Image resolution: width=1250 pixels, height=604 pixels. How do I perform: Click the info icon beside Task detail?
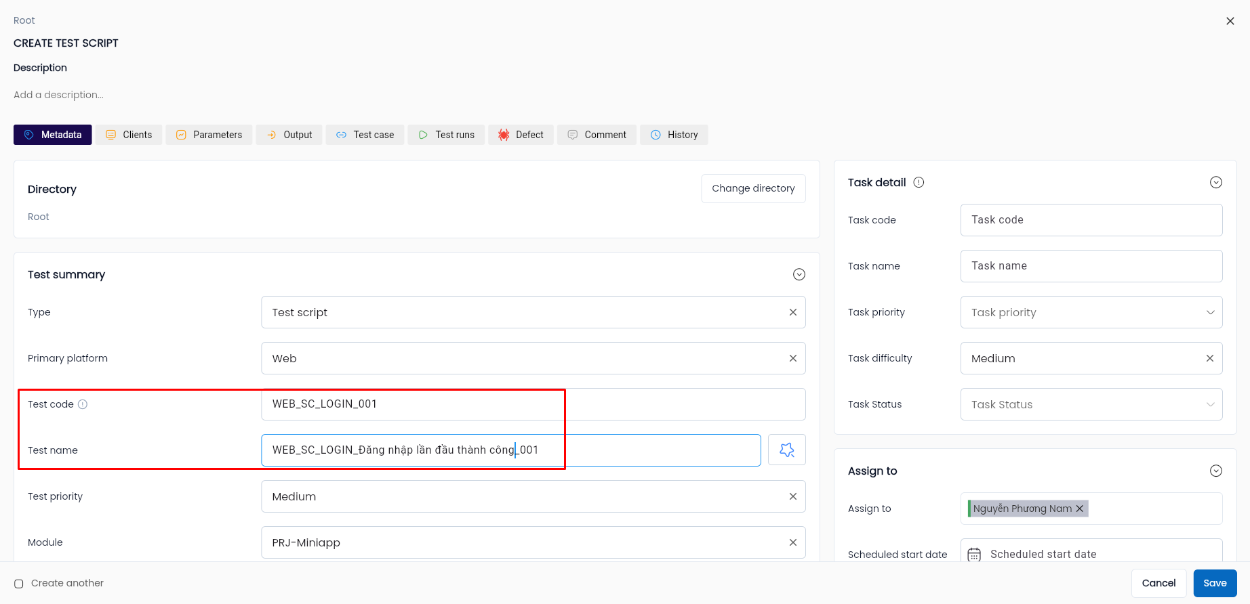click(x=919, y=182)
